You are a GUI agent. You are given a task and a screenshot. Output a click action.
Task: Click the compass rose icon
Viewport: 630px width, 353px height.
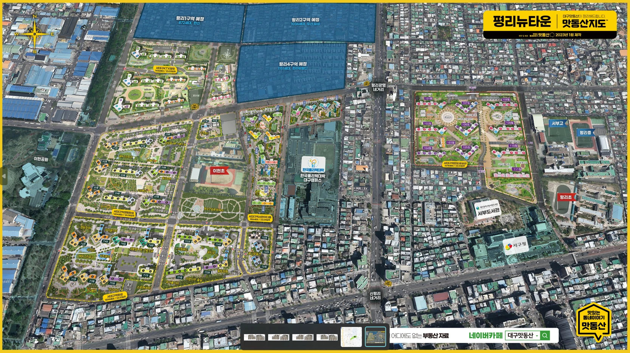[35, 34]
